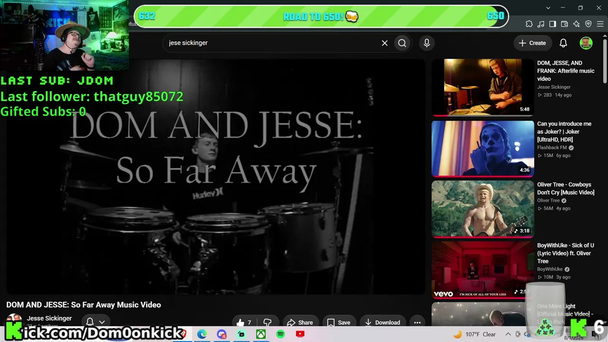The height and width of the screenshot is (342, 608).
Task: Visit the BoyWithUke channel name
Action: click(550, 269)
